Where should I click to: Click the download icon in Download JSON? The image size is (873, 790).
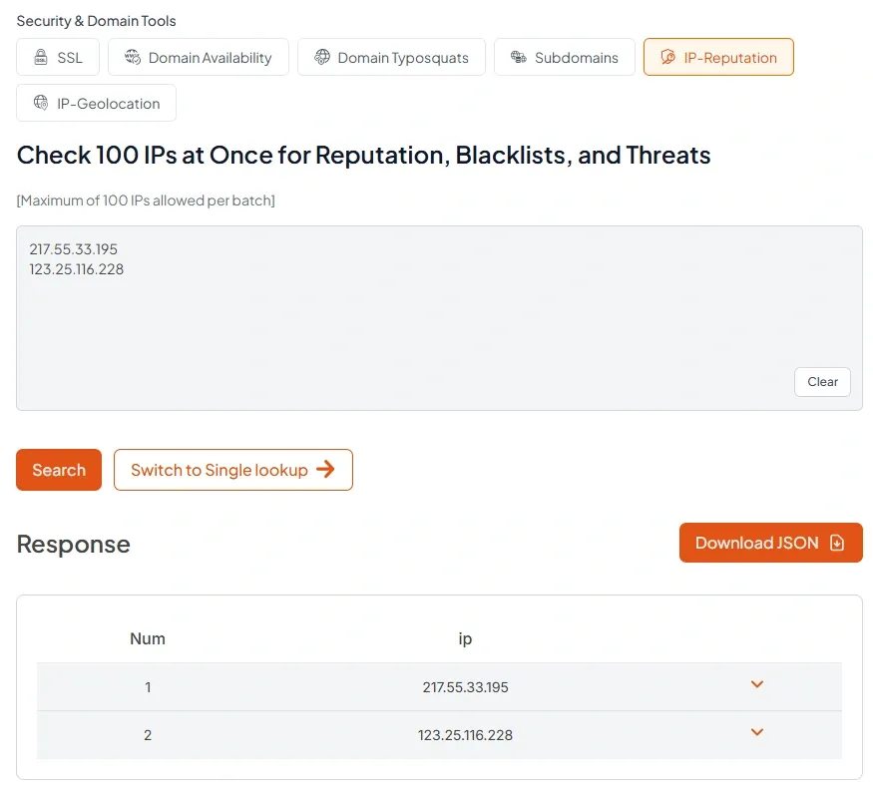pyautogui.click(x=837, y=543)
